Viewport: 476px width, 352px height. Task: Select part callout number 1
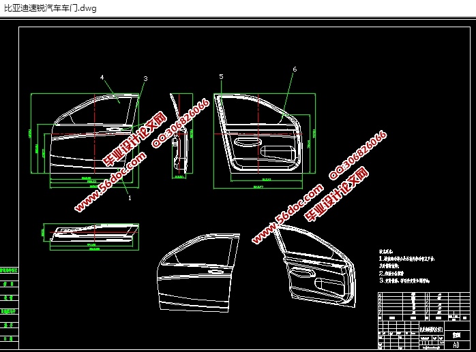tap(130, 198)
